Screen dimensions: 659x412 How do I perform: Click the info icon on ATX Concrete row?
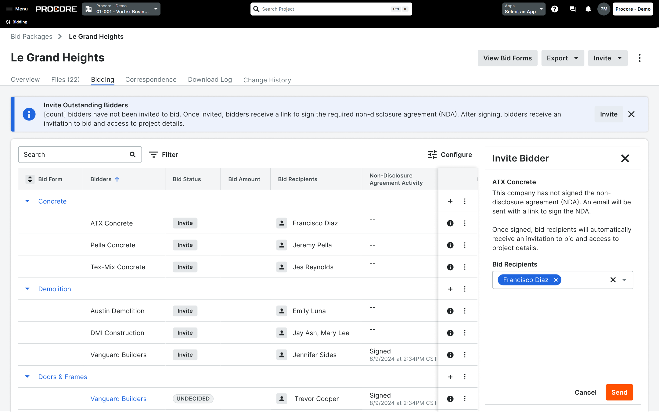pyautogui.click(x=450, y=223)
